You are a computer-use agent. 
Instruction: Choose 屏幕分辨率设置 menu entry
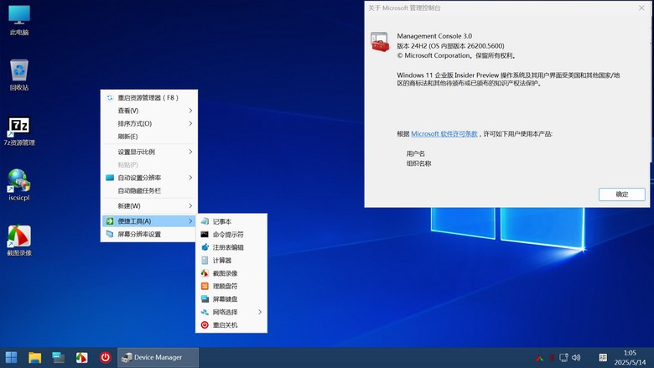pyautogui.click(x=149, y=234)
